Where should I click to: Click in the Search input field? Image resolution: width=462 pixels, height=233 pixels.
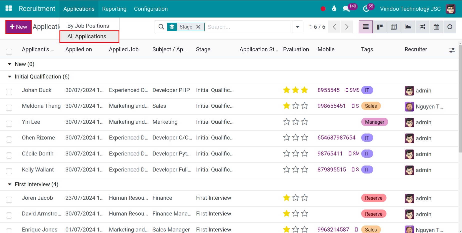(249, 27)
